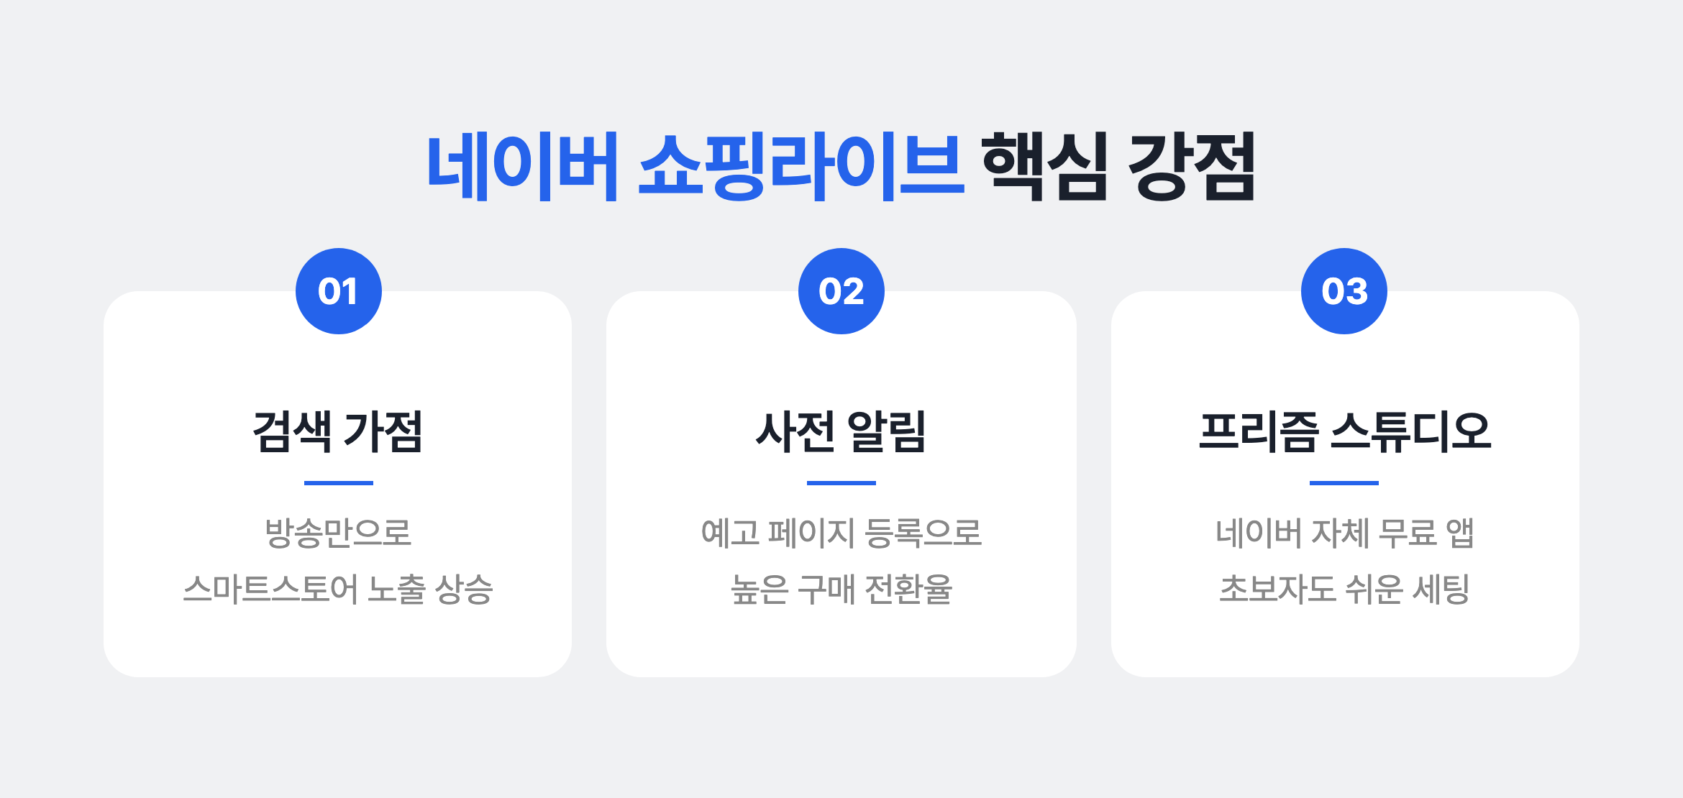Select the 프리즘 스튜디오 card heading
This screenshot has width=1683, height=798.
pos(1344,431)
